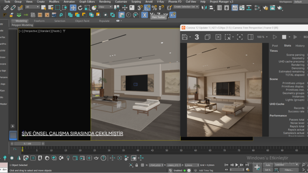This screenshot has height=173, width=308.
Task: Expand Corona save image dropdown arrow
Action: [190, 37]
